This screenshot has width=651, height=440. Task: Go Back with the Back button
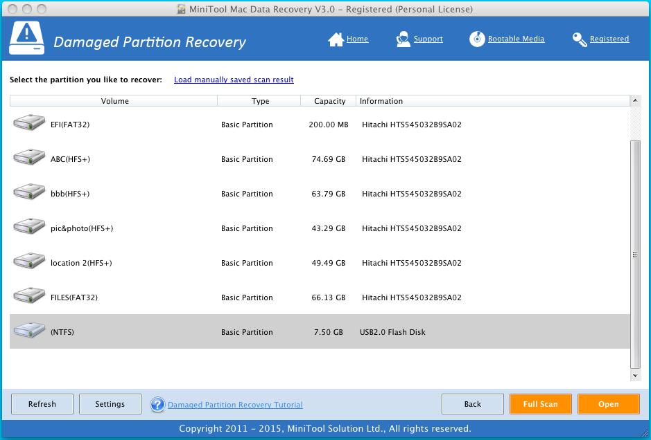click(472, 404)
